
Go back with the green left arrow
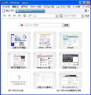(x=10, y=16)
